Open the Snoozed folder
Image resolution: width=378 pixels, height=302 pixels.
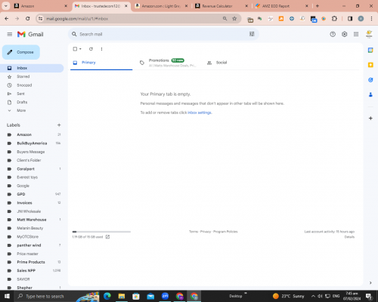coord(24,85)
